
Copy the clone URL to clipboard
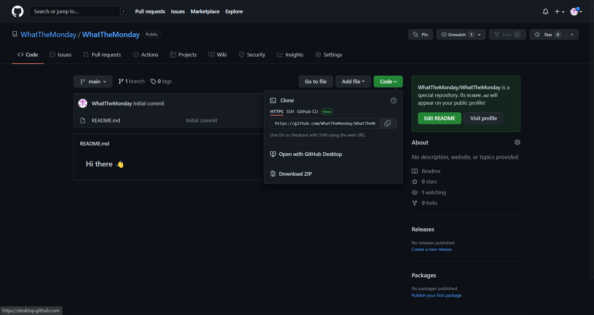tap(387, 123)
